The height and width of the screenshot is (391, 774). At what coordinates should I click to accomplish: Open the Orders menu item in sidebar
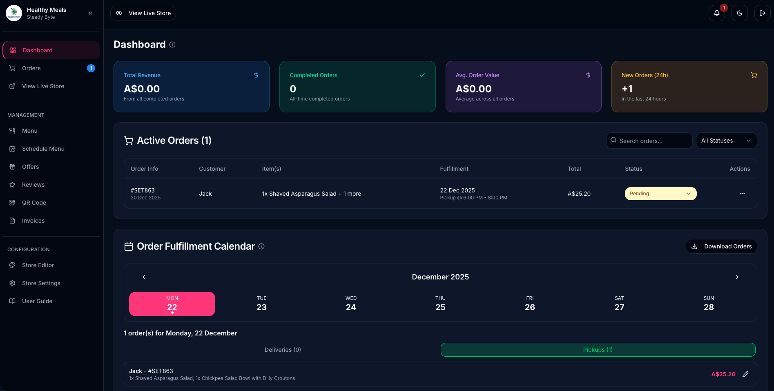(x=31, y=68)
